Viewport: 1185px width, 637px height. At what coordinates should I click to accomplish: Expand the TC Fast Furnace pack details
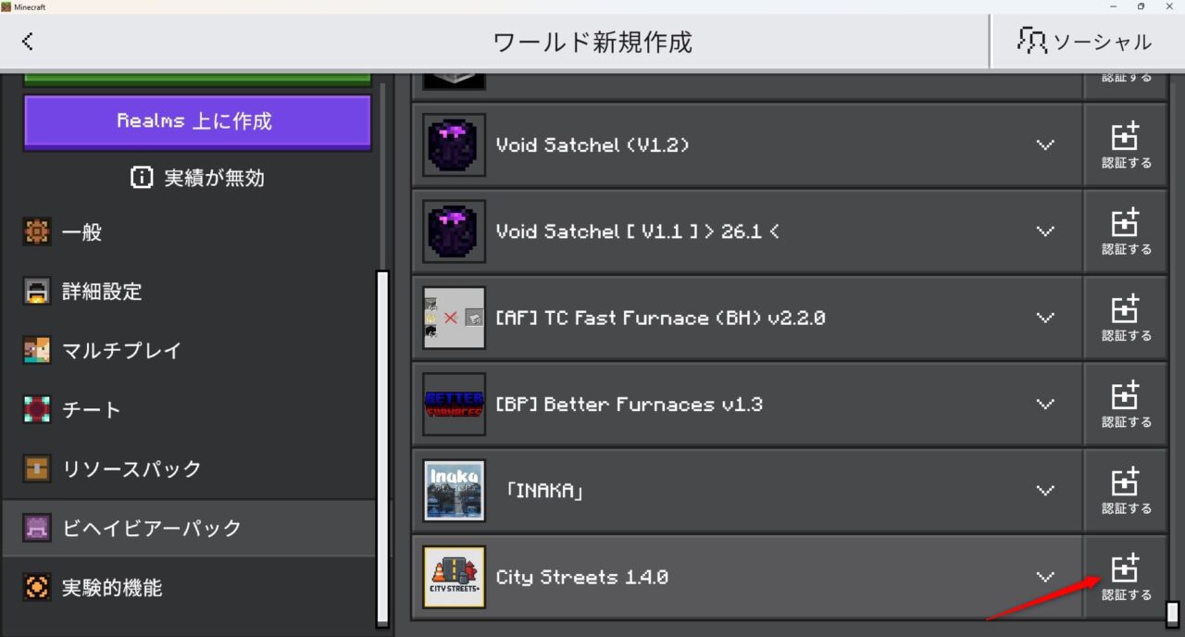click(x=1045, y=318)
